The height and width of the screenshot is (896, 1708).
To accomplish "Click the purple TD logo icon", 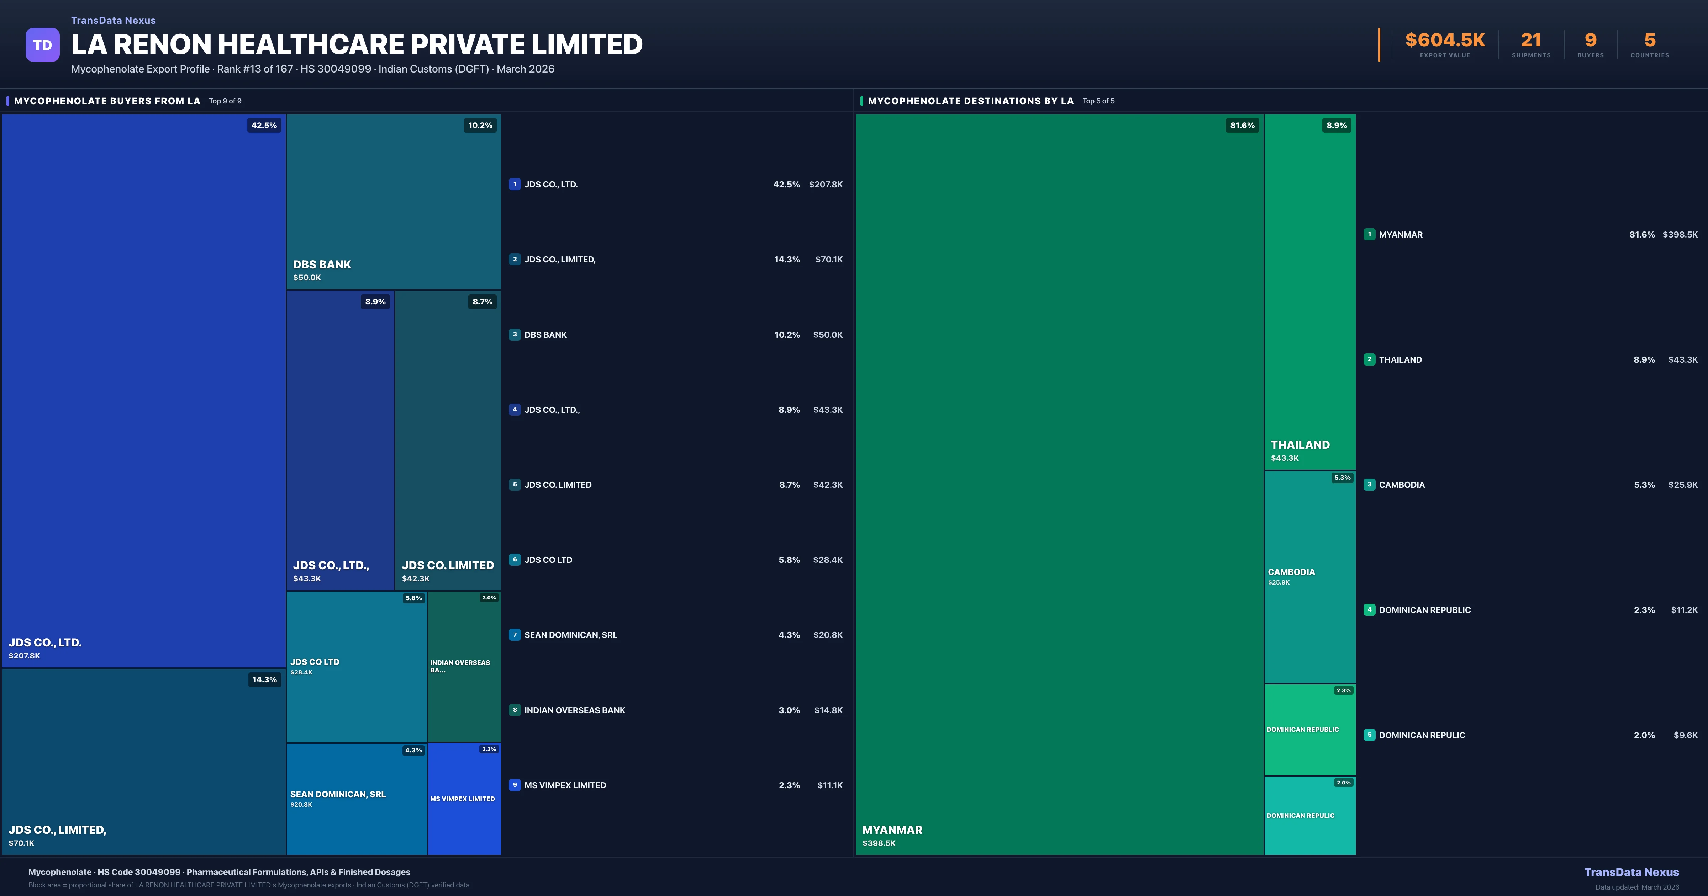I will click(42, 45).
